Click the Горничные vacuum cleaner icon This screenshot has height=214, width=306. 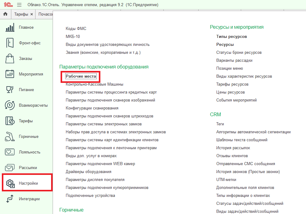[x=10, y=136]
